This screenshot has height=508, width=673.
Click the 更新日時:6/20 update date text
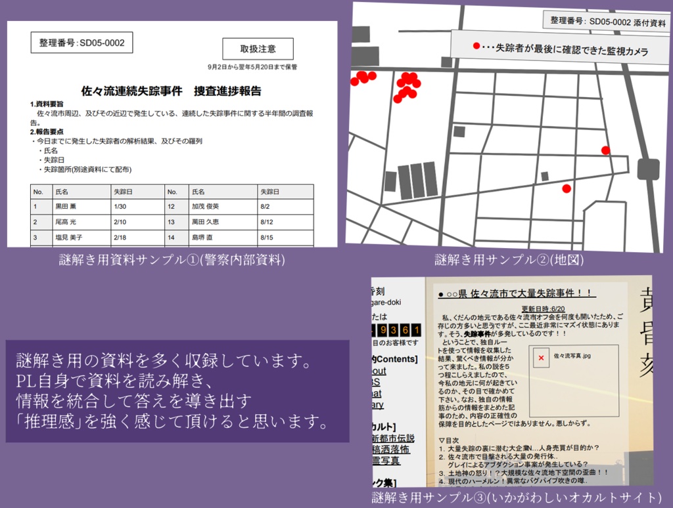click(543, 308)
